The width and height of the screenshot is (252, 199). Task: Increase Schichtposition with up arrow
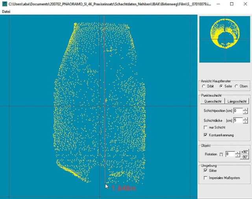tap(245, 109)
